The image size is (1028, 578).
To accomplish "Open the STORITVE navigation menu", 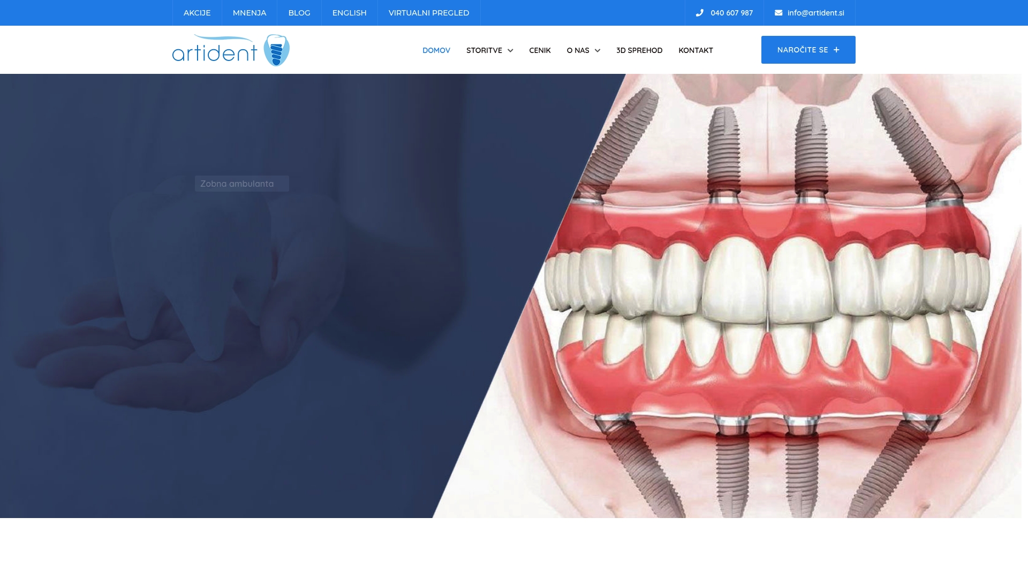I will (484, 50).
